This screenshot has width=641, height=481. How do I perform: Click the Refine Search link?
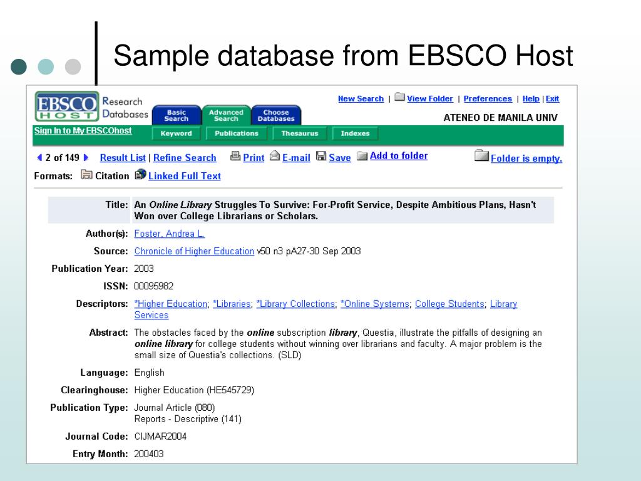[185, 158]
